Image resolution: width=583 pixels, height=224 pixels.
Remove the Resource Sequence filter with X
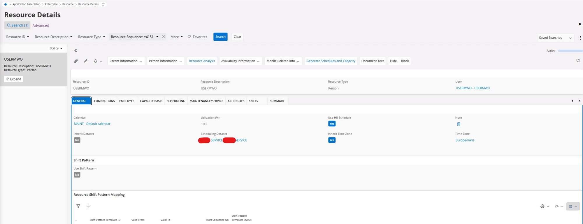coord(163,37)
